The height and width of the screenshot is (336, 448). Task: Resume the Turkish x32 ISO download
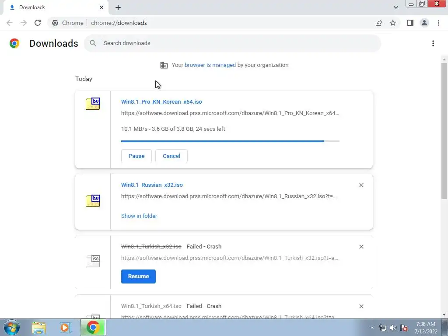click(138, 276)
